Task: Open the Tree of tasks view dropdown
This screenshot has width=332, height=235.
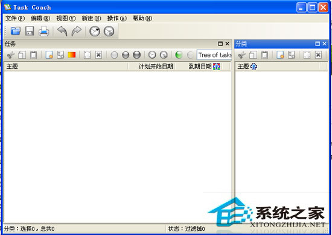Action: coord(214,55)
